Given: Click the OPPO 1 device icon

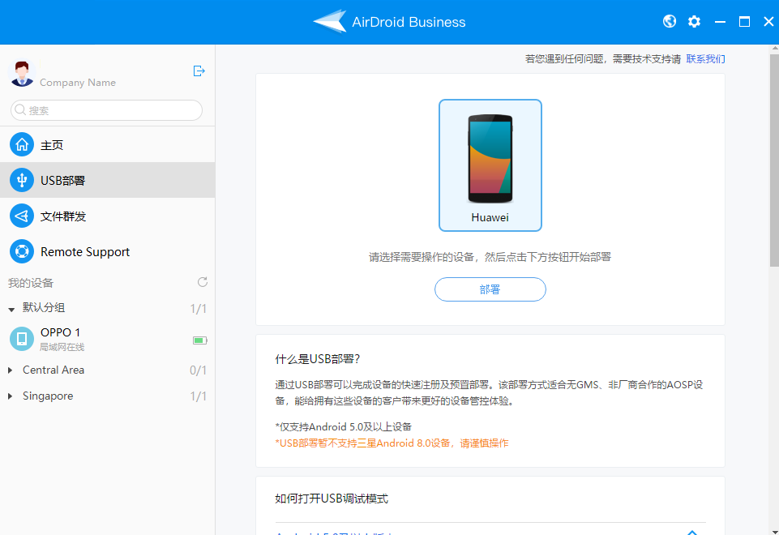Looking at the screenshot, I should (22, 339).
